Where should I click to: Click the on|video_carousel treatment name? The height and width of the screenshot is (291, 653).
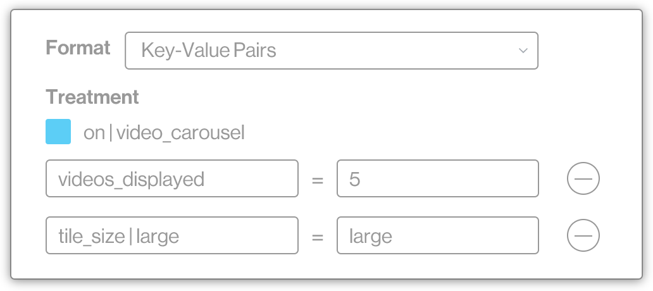tap(164, 133)
